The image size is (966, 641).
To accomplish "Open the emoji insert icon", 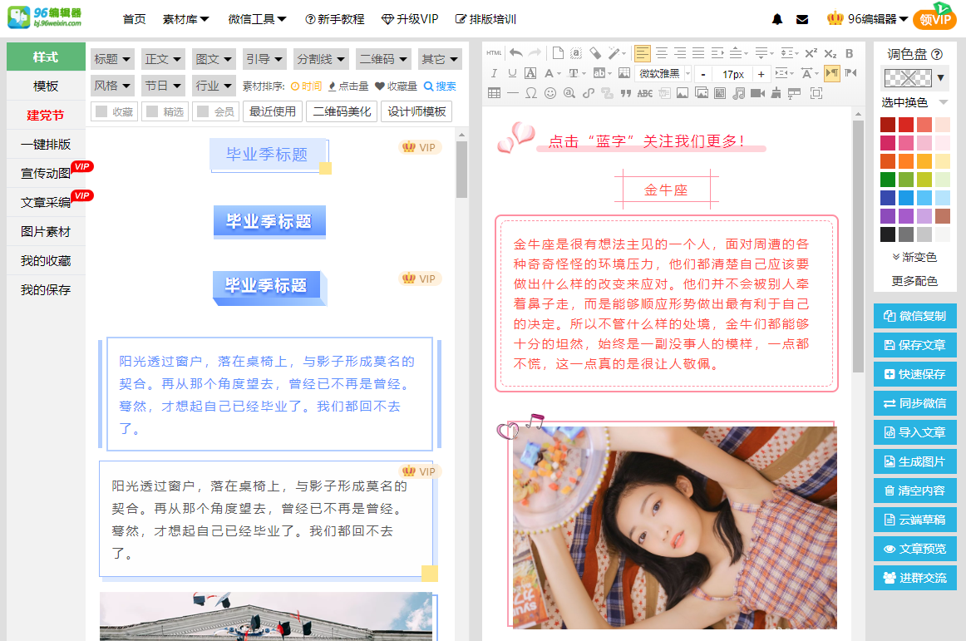I will [x=548, y=93].
